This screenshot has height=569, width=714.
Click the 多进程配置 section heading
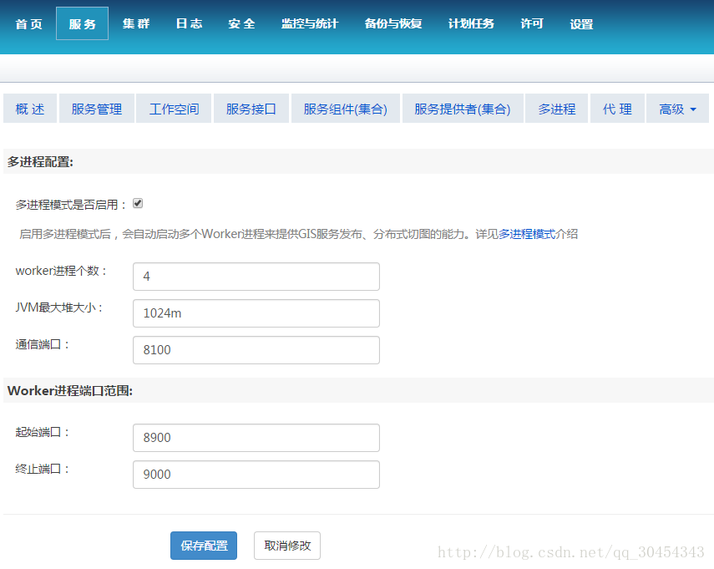click(40, 162)
